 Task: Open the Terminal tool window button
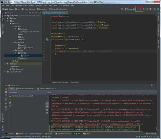coord(9,134)
